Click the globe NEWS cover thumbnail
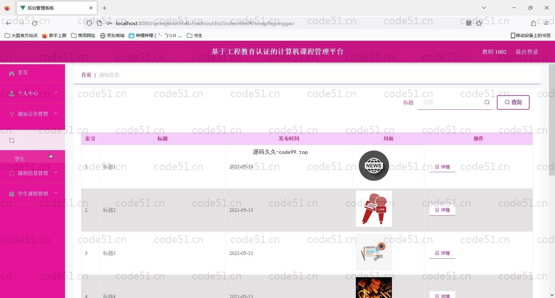 (374, 166)
